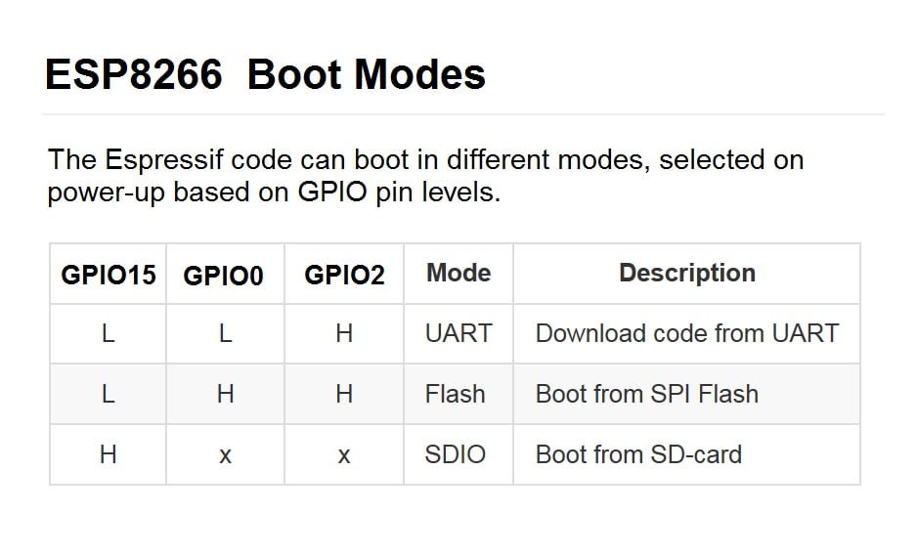The image size is (917, 557).
Task: Select the GPIO2 value in UART row
Action: [344, 333]
